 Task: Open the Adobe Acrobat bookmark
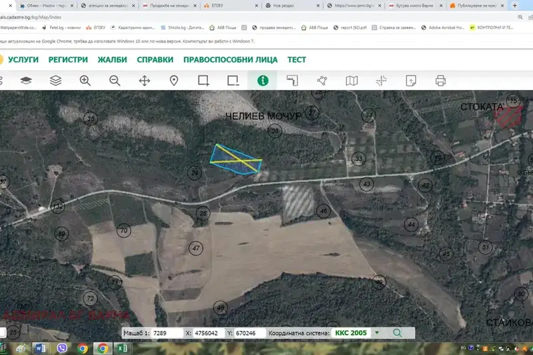442,27
